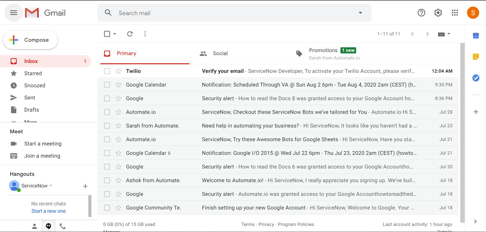Open advanced search options arrow
The width and height of the screenshot is (486, 232).
(x=360, y=13)
